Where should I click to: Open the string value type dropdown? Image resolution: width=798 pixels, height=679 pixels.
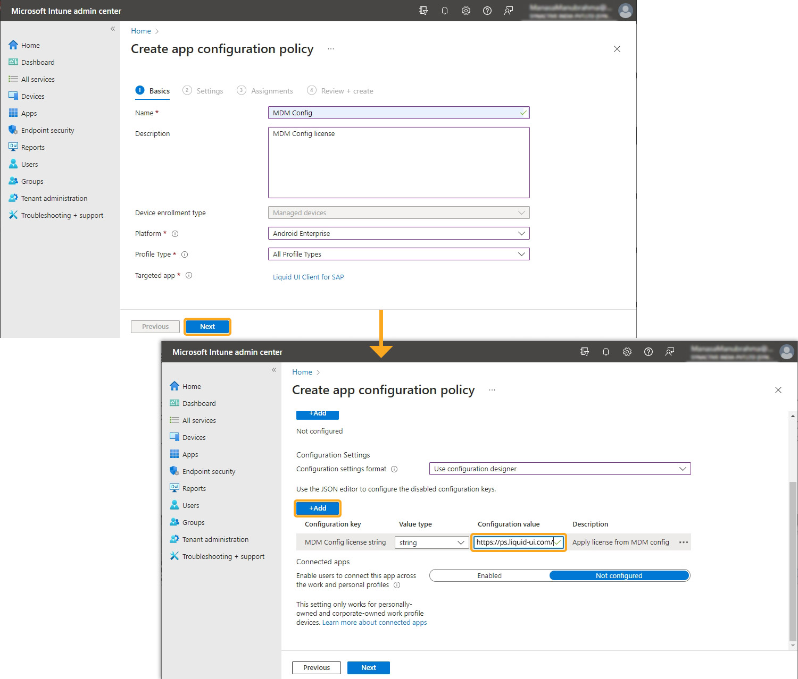click(x=431, y=542)
